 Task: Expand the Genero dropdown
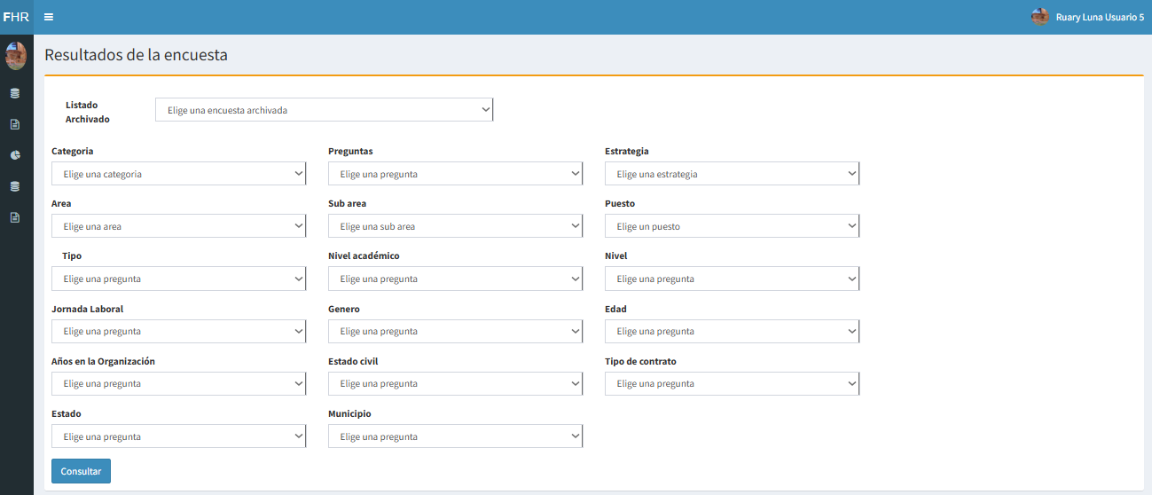(x=455, y=331)
